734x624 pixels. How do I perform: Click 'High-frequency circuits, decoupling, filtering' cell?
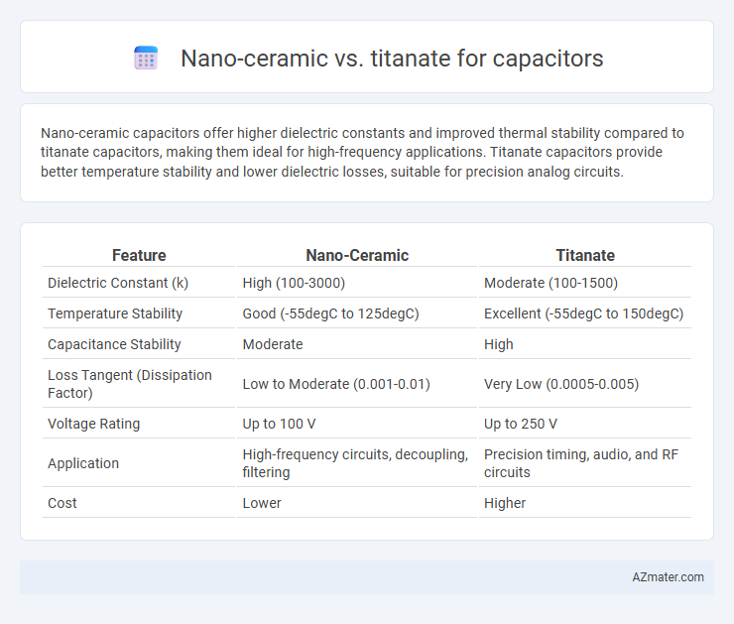[x=355, y=463]
